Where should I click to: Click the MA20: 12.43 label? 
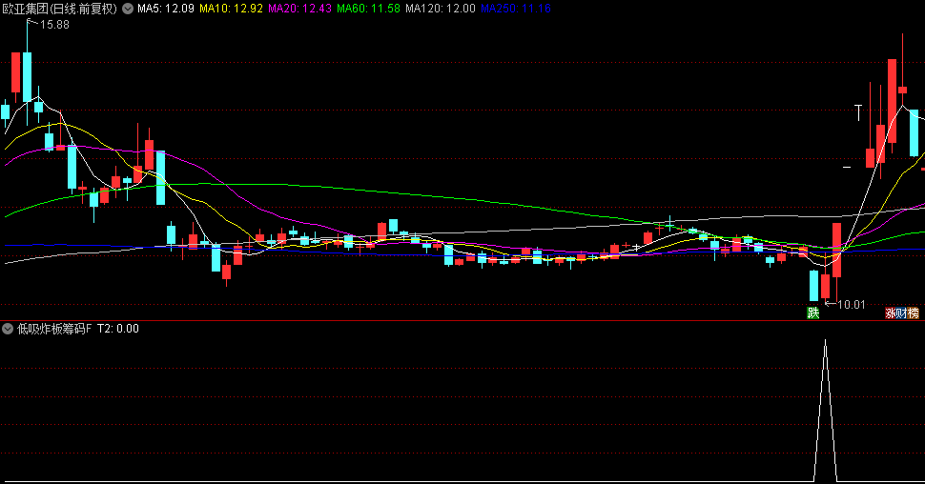tap(299, 9)
